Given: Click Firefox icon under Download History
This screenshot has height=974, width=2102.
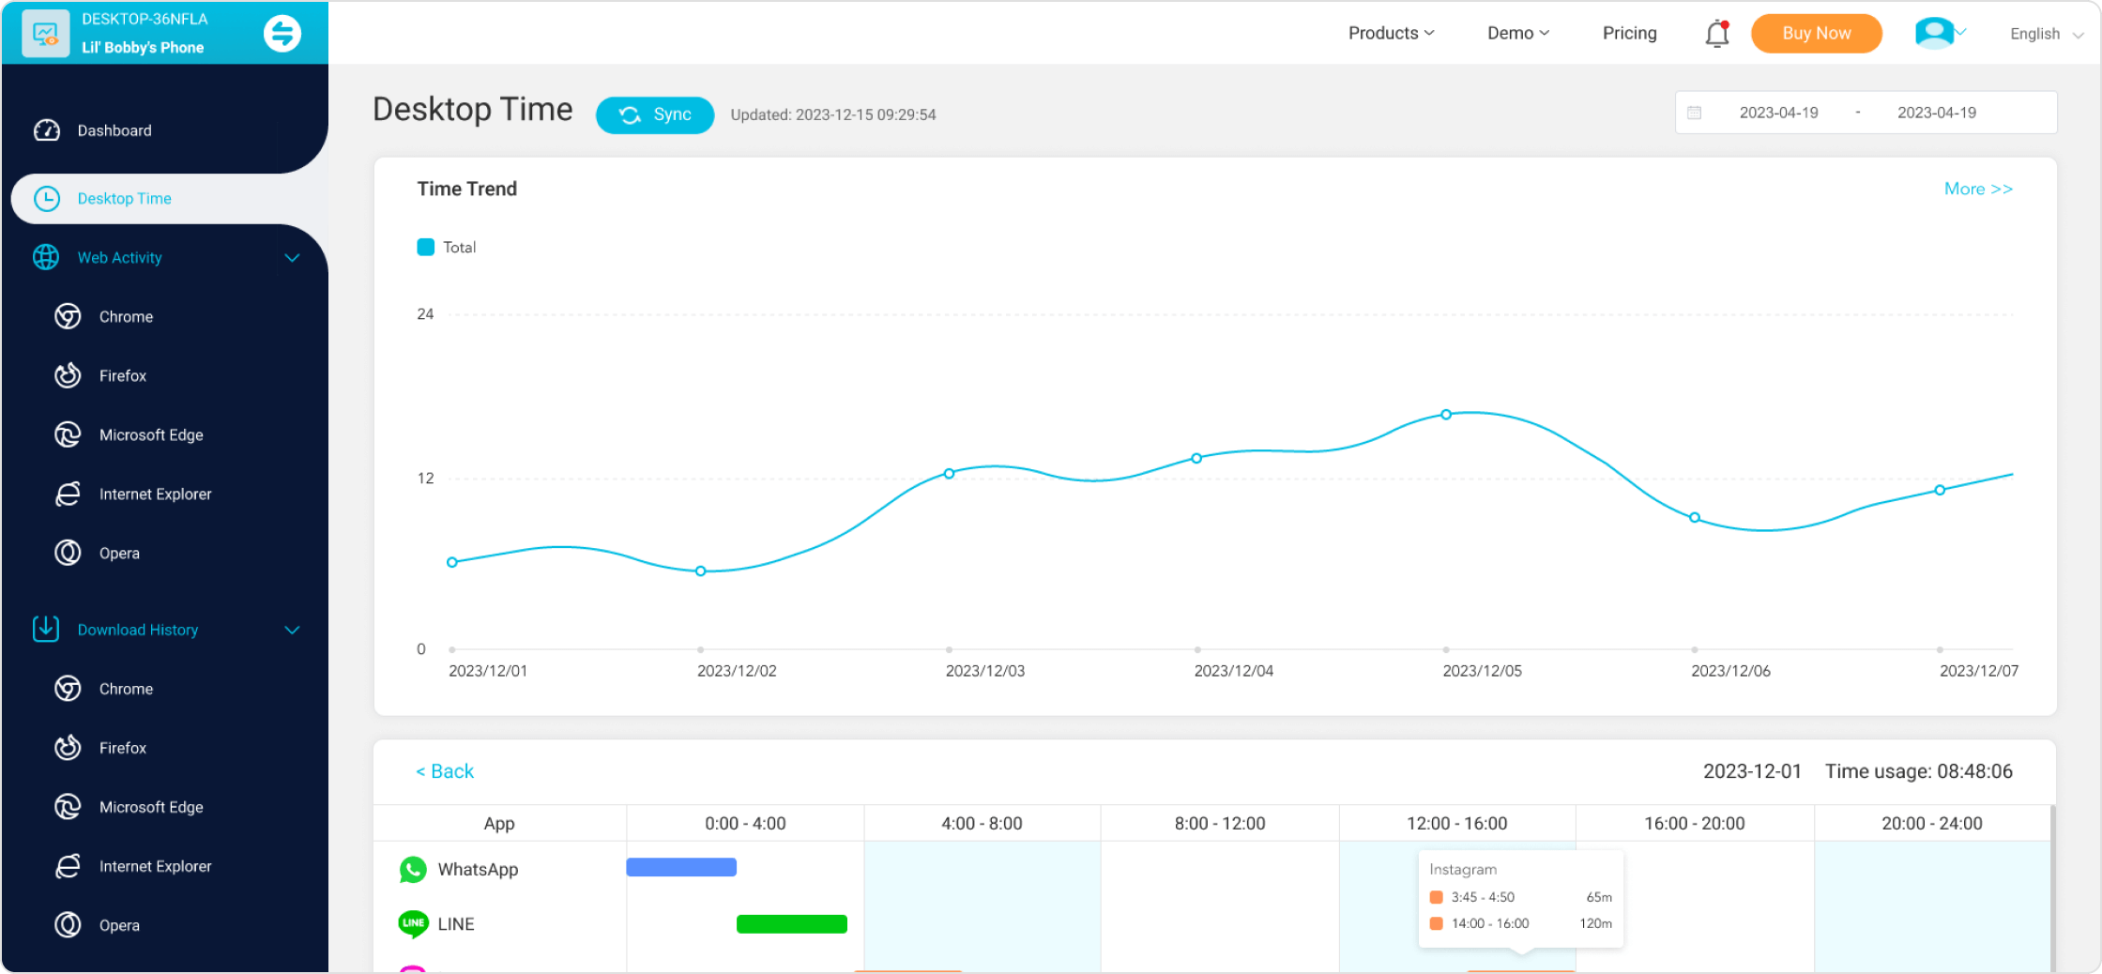Looking at the screenshot, I should pyautogui.click(x=68, y=748).
